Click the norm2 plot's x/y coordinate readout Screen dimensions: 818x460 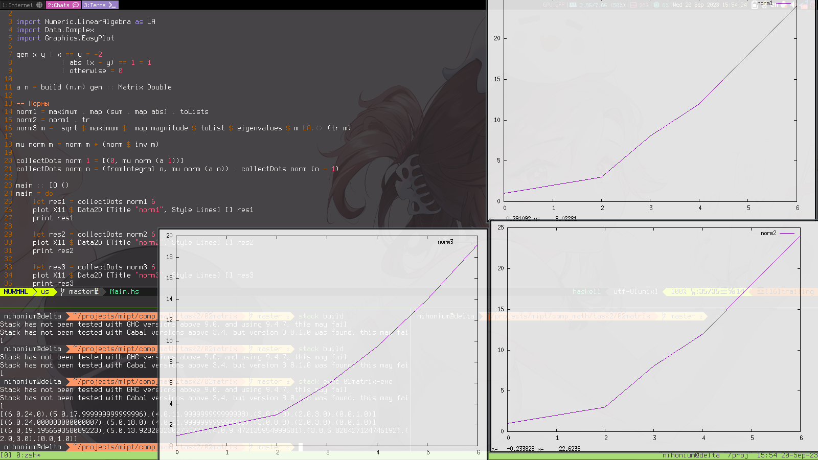536,449
